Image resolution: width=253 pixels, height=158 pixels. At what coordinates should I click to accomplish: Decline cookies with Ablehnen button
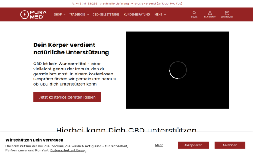[230, 145]
